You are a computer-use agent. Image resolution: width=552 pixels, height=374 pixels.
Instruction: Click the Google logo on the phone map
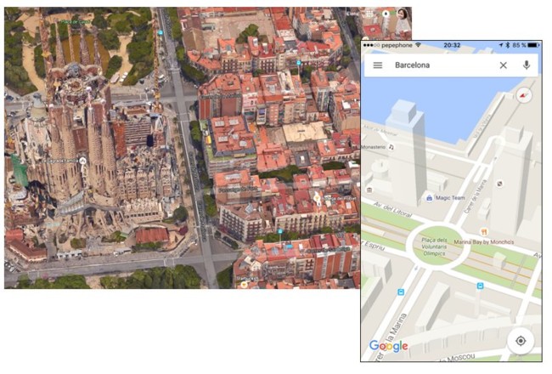click(x=389, y=346)
